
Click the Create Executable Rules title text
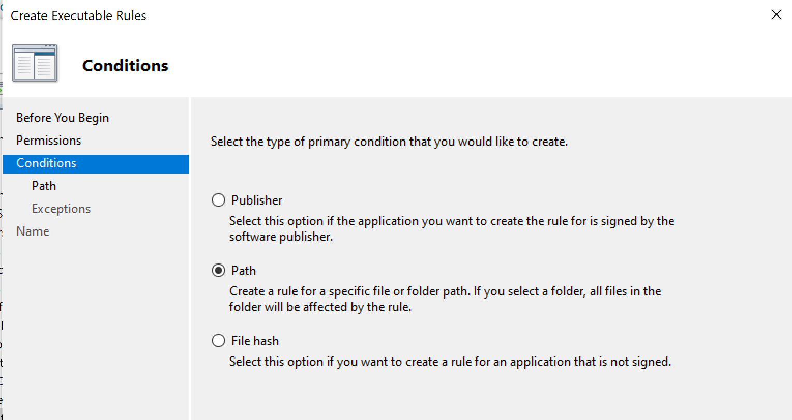[79, 16]
